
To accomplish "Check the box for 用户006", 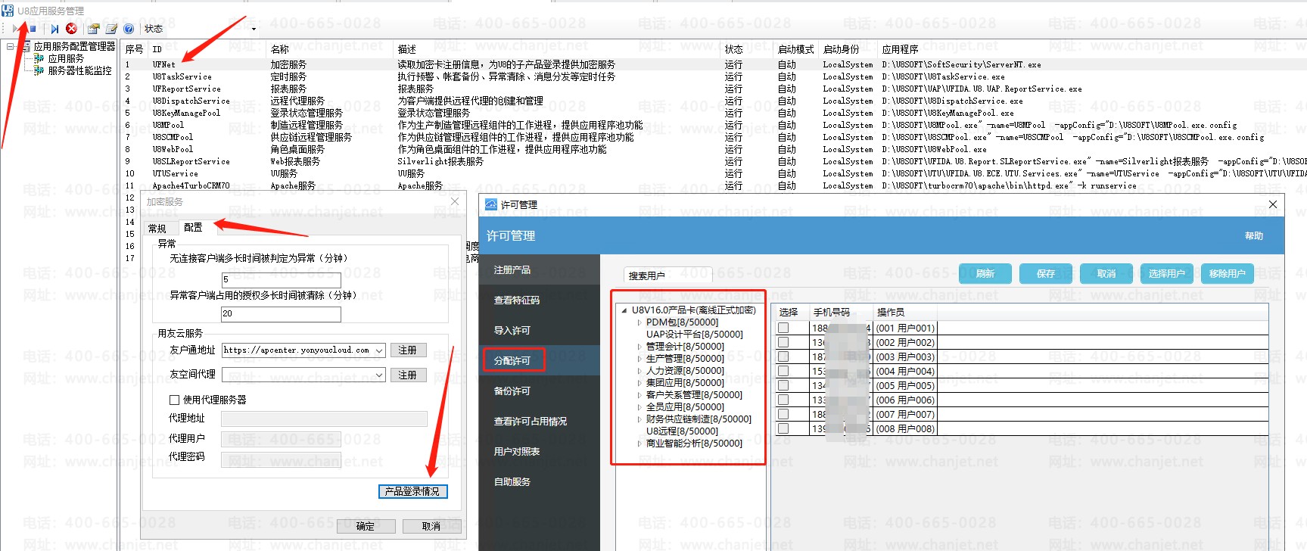I will tap(783, 400).
